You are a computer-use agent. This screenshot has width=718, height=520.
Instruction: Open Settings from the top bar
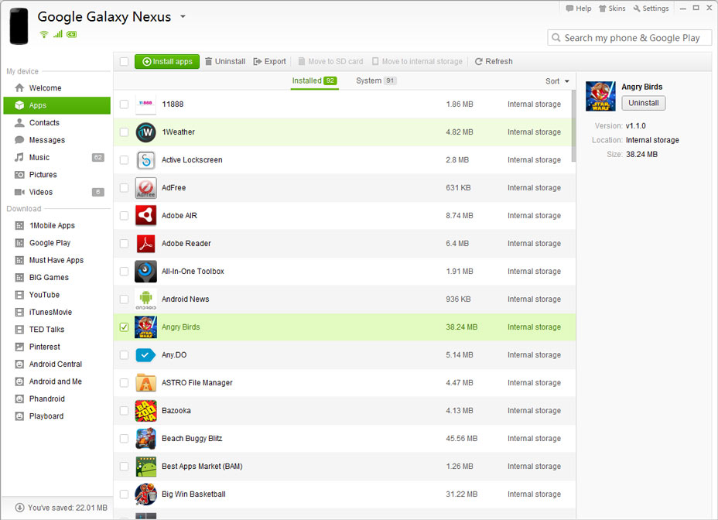tap(650, 9)
